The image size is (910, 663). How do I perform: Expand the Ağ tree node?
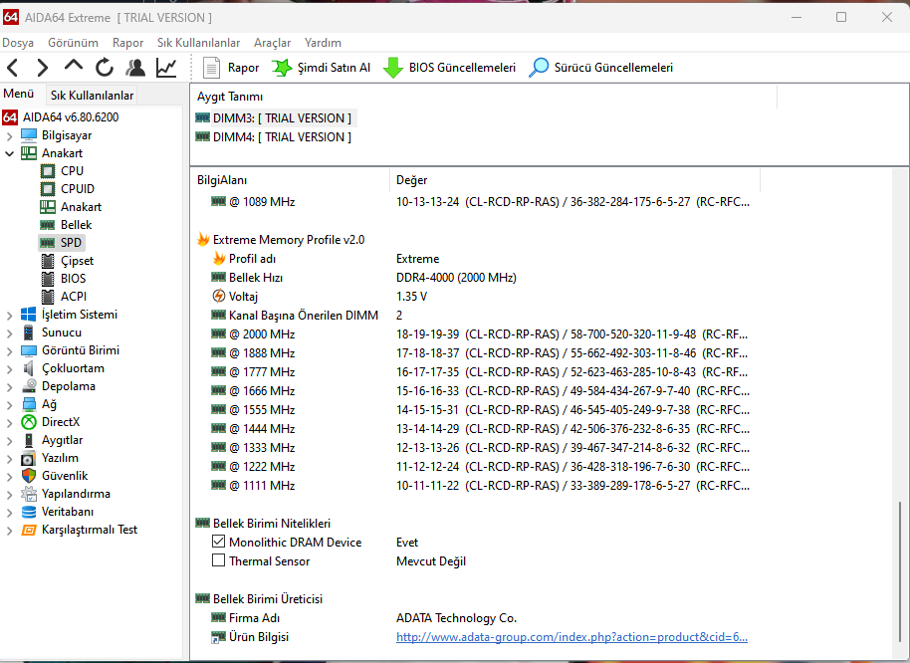pos(9,405)
